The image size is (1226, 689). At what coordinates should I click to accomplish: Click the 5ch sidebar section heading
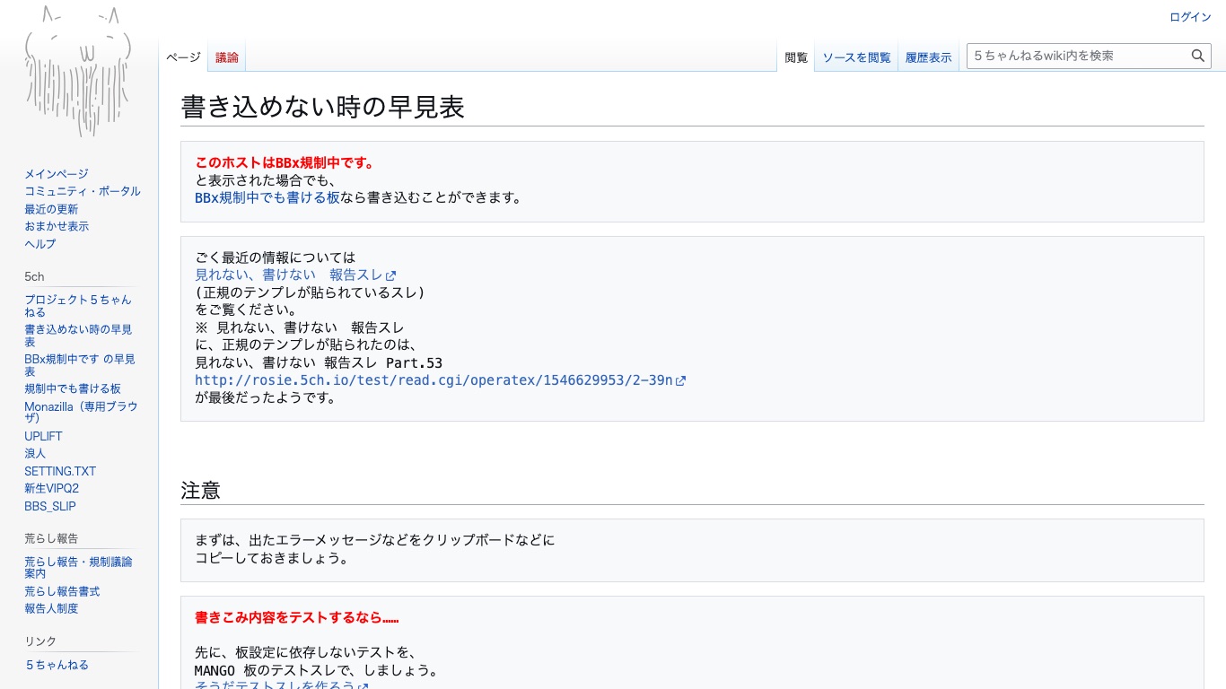[34, 276]
